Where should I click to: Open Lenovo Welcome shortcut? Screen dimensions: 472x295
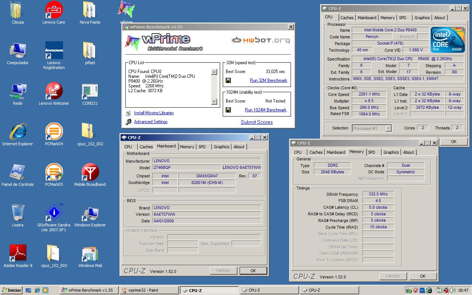coord(54,91)
